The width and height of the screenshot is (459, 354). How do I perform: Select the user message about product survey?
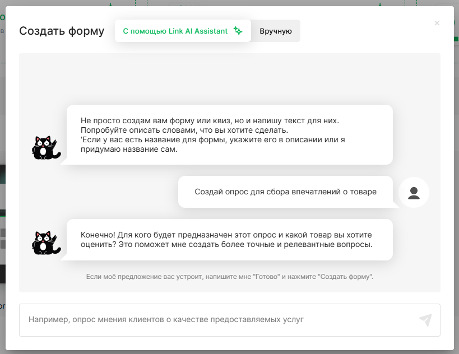click(285, 192)
